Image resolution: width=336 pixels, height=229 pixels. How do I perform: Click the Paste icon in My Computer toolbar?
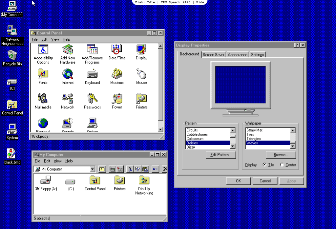[x=145, y=169]
